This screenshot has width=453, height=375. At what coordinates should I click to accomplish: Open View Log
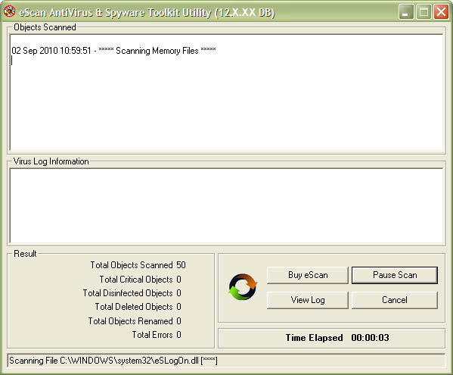308,300
